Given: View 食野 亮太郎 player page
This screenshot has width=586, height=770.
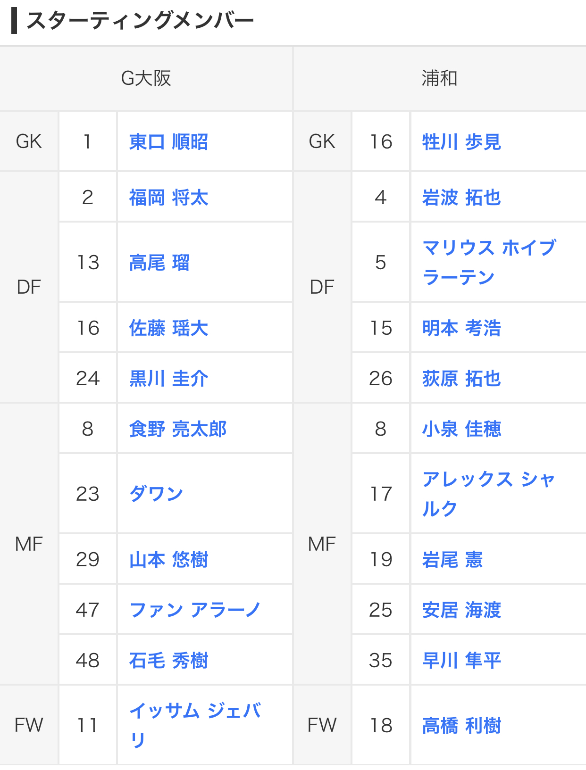Looking at the screenshot, I should [177, 429].
